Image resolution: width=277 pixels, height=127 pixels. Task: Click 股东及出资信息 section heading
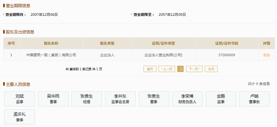[x=20, y=32]
